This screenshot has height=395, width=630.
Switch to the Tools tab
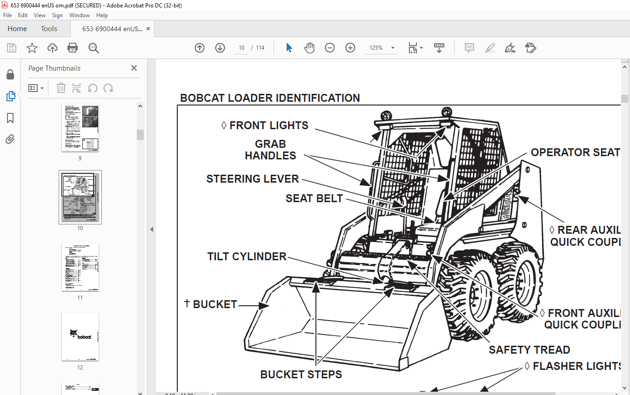pyautogui.click(x=49, y=28)
